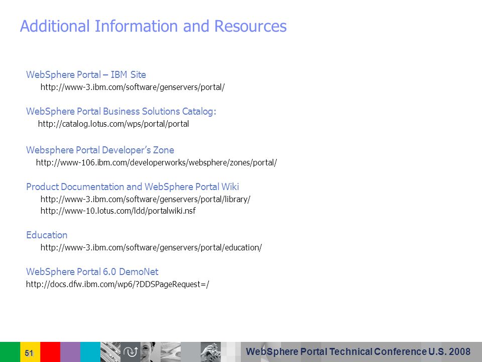
Task: Open the genservers/portal/education/ URL
Action: point(151,247)
